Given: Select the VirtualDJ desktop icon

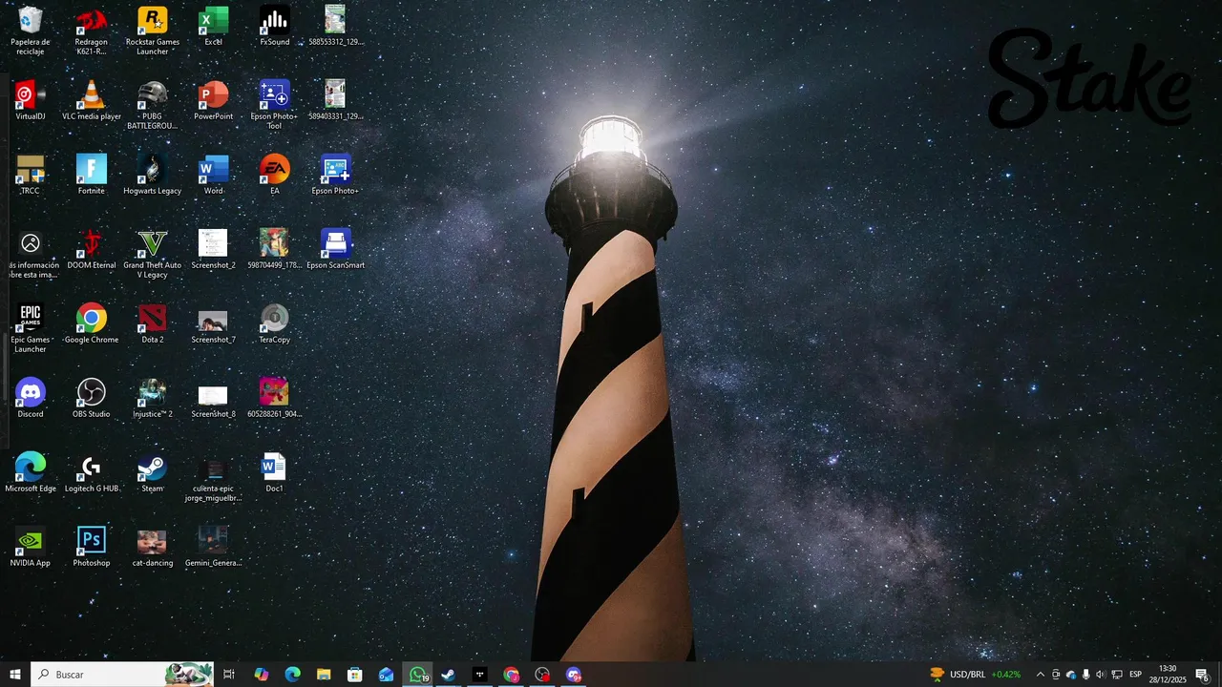Looking at the screenshot, I should 31,101.
